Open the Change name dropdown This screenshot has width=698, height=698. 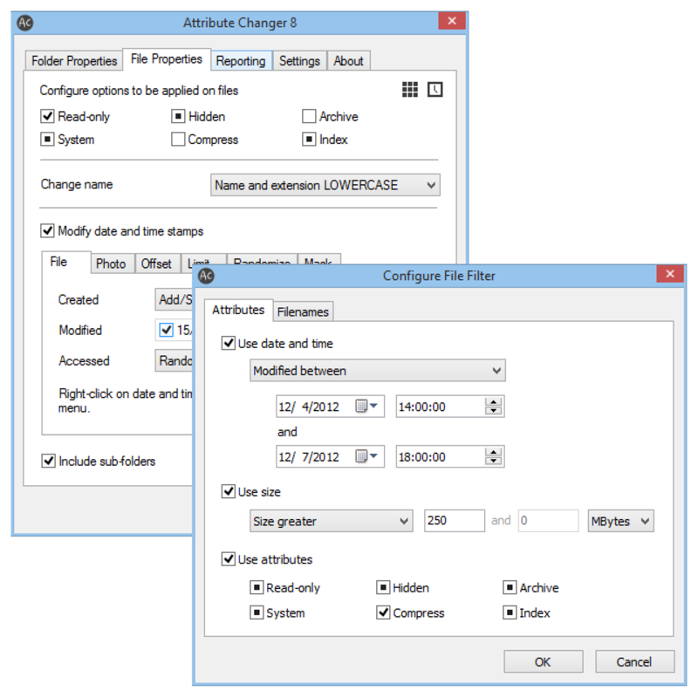coord(325,185)
